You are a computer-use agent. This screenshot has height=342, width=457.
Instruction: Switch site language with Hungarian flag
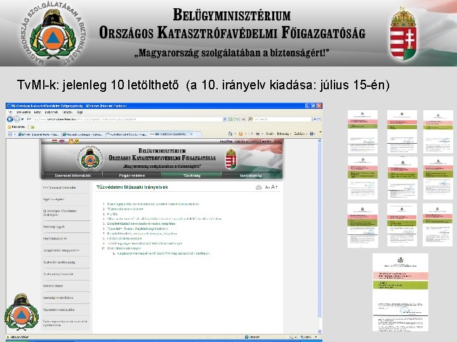(x=55, y=141)
